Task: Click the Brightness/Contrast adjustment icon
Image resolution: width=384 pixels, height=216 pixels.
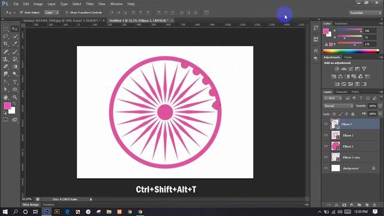Action: tap(337, 69)
